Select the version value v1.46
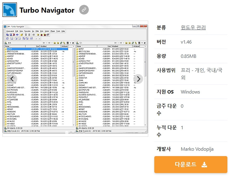Viewport: 231px width, 177px height. 186,42
